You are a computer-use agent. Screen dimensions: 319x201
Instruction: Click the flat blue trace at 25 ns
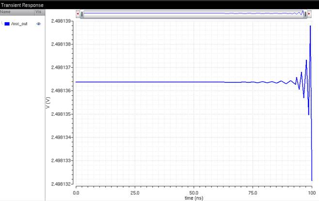[x=135, y=82]
